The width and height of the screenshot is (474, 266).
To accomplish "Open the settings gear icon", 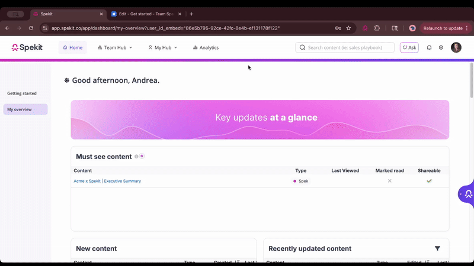I will pyautogui.click(x=441, y=47).
